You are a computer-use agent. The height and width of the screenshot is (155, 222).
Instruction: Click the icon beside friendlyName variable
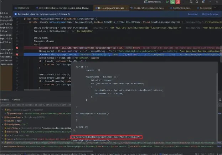[x=5, y=125]
